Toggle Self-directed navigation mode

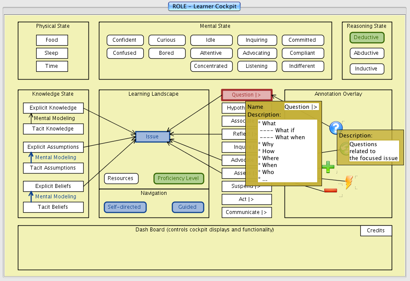pyautogui.click(x=125, y=207)
